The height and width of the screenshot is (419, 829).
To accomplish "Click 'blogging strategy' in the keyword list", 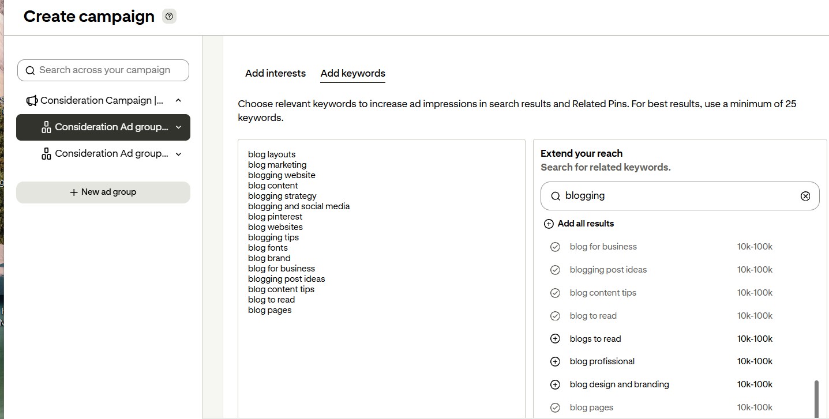I will (282, 196).
